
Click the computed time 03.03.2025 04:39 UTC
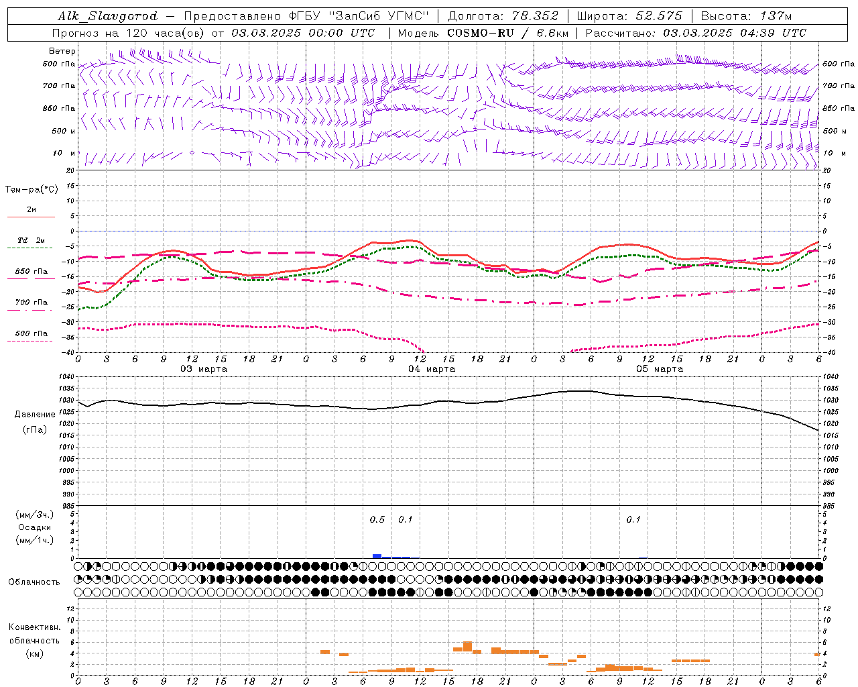(735, 33)
